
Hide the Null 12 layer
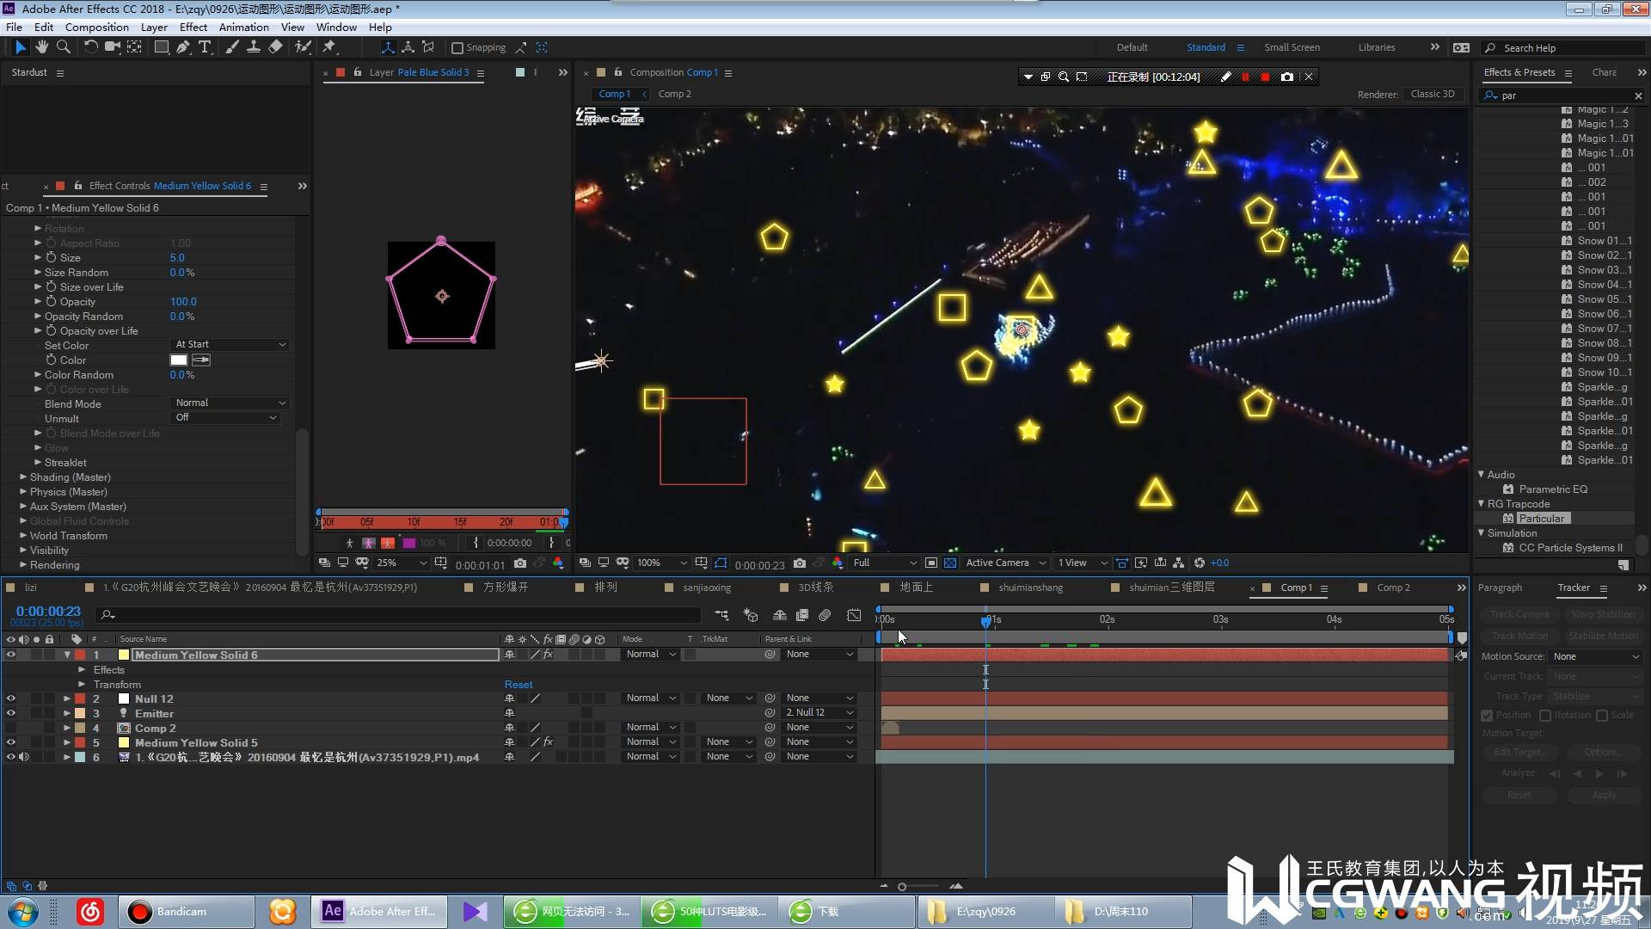(x=11, y=699)
